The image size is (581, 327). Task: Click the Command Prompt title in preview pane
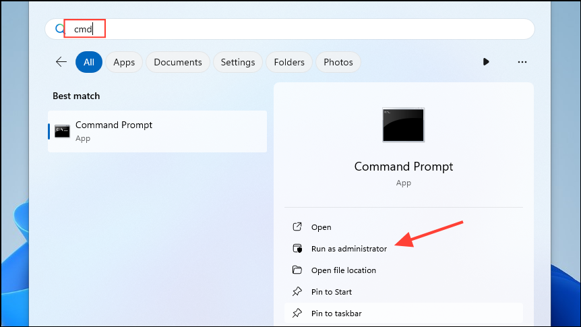tap(404, 167)
